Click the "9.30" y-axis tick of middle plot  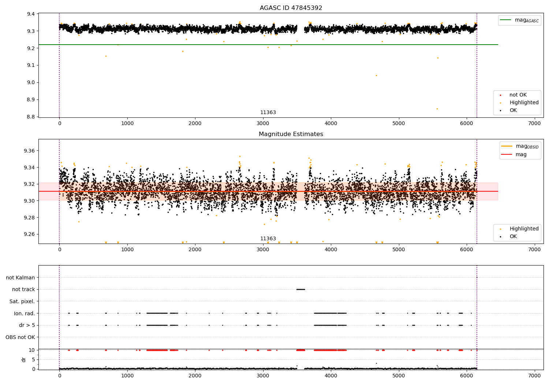pos(30,201)
